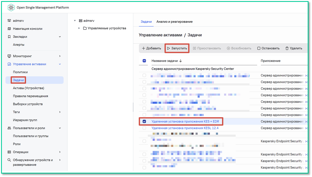
Task: Open task Удаленная установка приложения KES + EDR
Action: click(x=185, y=122)
